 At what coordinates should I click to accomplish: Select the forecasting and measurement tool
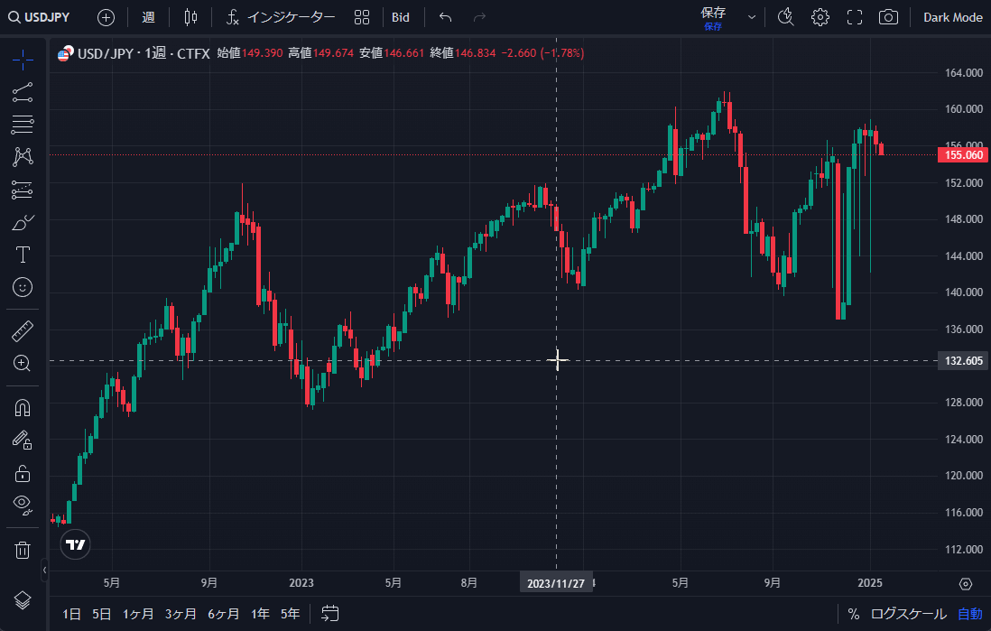tap(23, 190)
